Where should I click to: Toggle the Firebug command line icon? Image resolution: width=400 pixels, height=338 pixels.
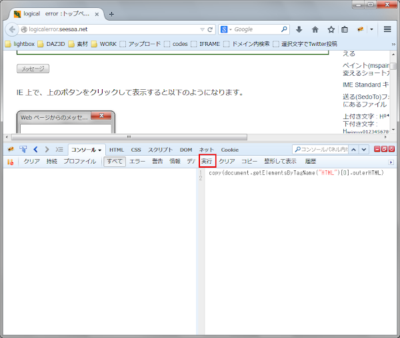(x=59, y=150)
